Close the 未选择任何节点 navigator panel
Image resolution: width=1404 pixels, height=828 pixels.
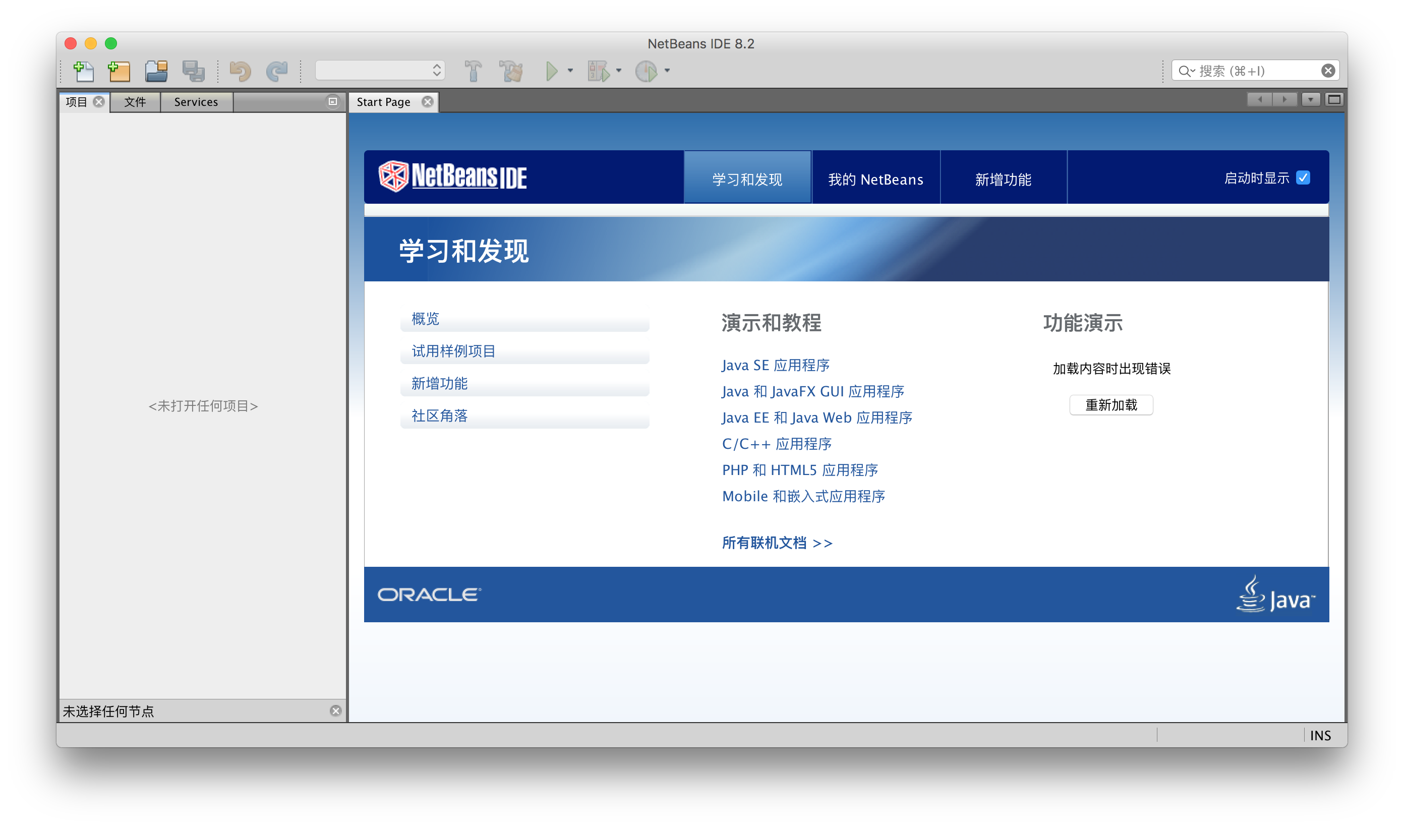pos(335,711)
